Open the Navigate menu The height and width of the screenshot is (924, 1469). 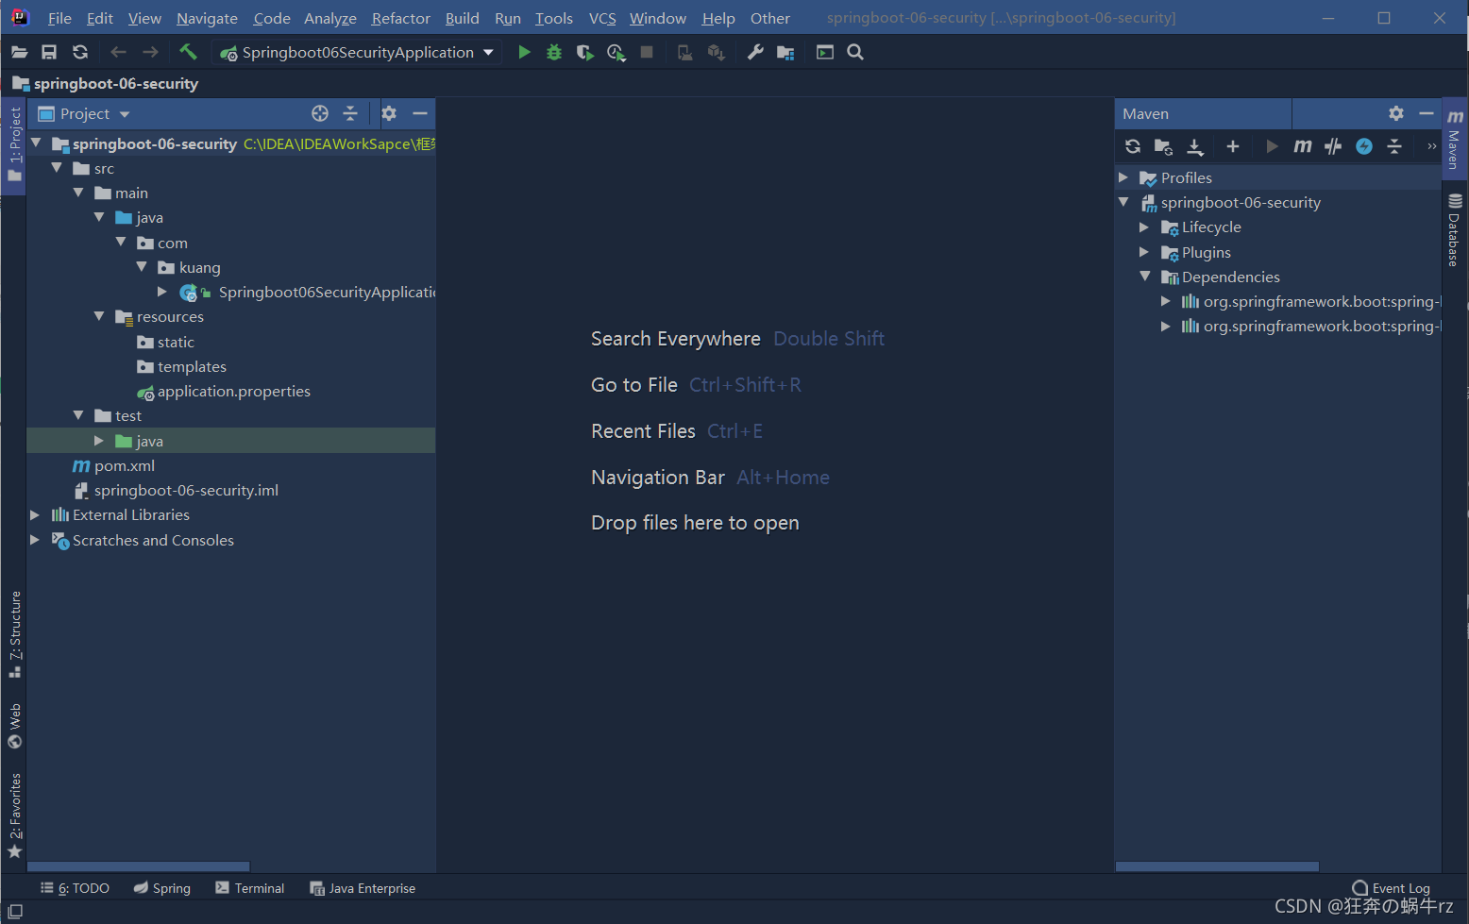pos(207,18)
